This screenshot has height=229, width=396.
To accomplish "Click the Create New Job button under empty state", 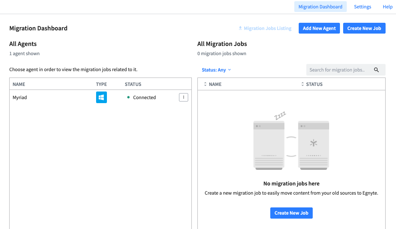I will pyautogui.click(x=291, y=213).
